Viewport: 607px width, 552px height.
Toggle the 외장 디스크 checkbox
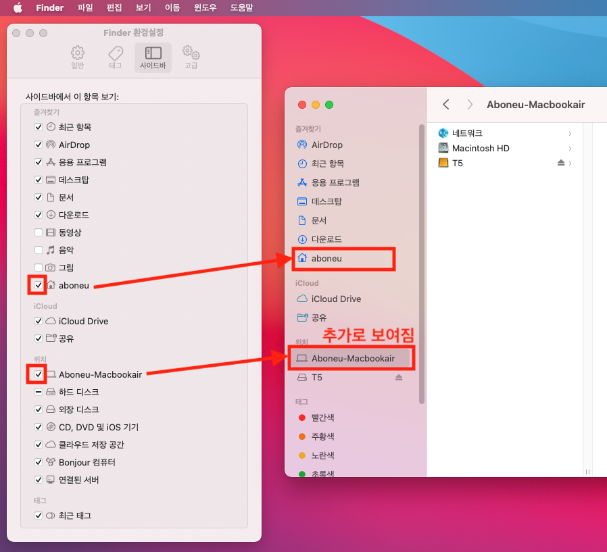pos(39,409)
